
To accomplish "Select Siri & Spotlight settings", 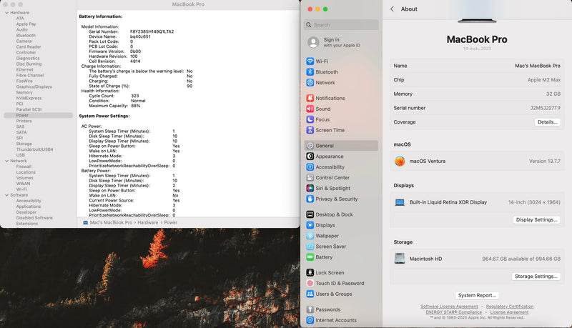I will 333,189.
